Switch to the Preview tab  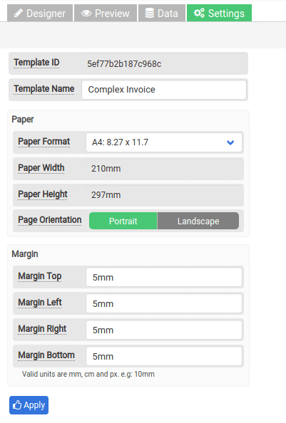click(106, 13)
